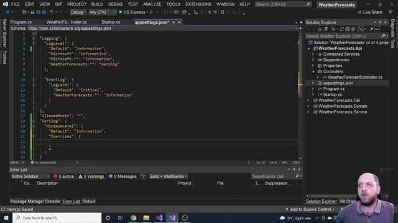Image resolution: width=398 pixels, height=223 pixels.
Task: Open the Any CPU platform dropdown
Action: pyautogui.click(x=103, y=12)
